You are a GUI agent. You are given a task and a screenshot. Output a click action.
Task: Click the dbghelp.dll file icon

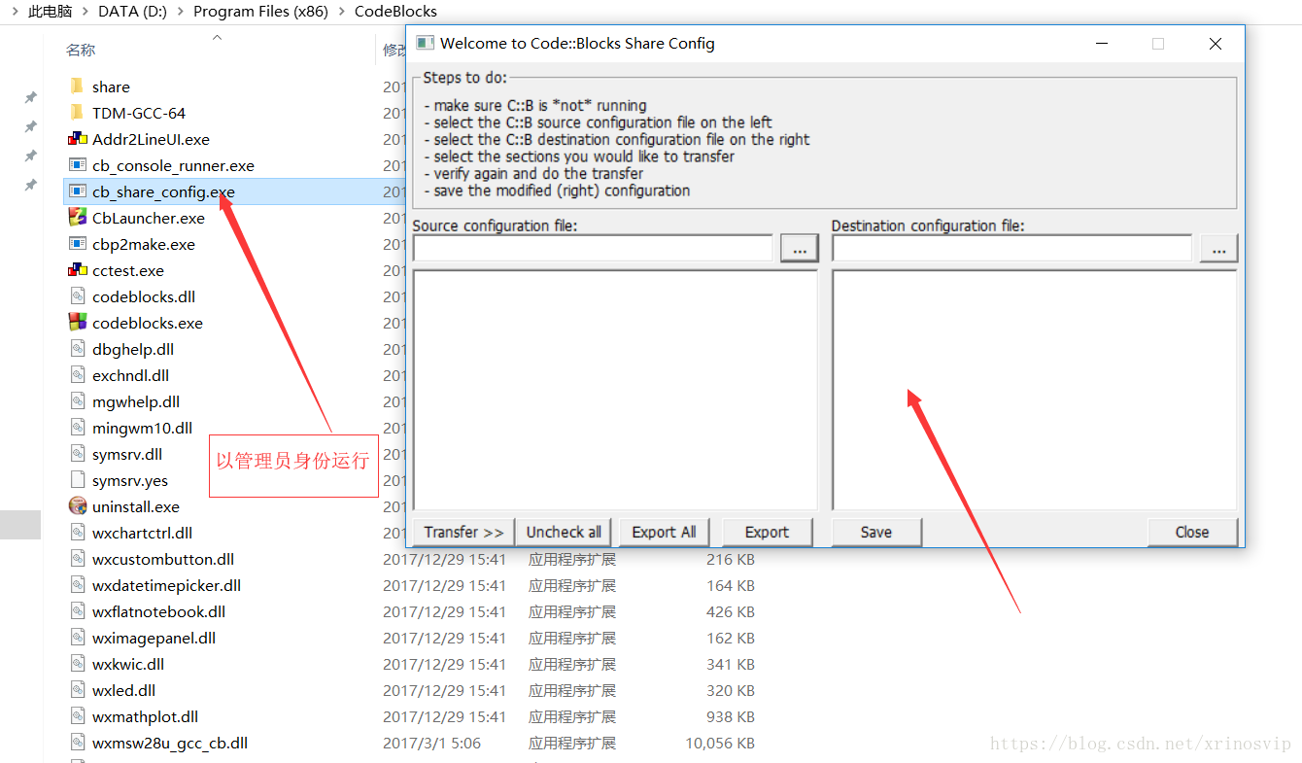[78, 349]
